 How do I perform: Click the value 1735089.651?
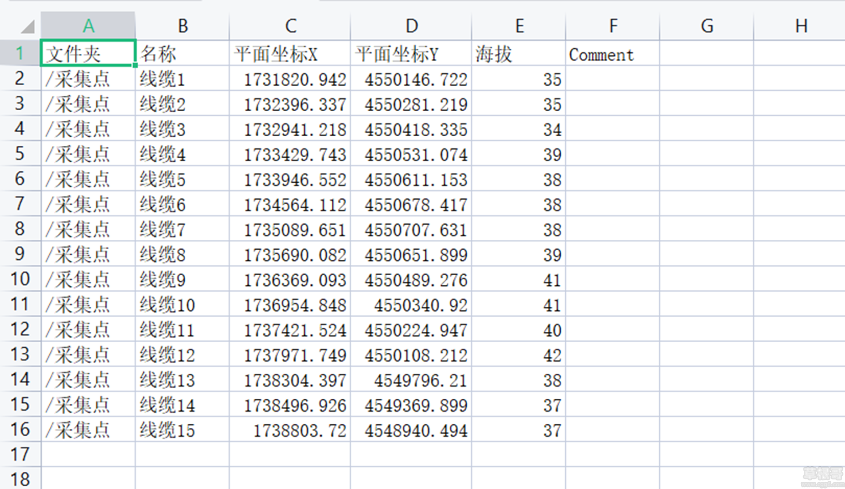(x=295, y=230)
